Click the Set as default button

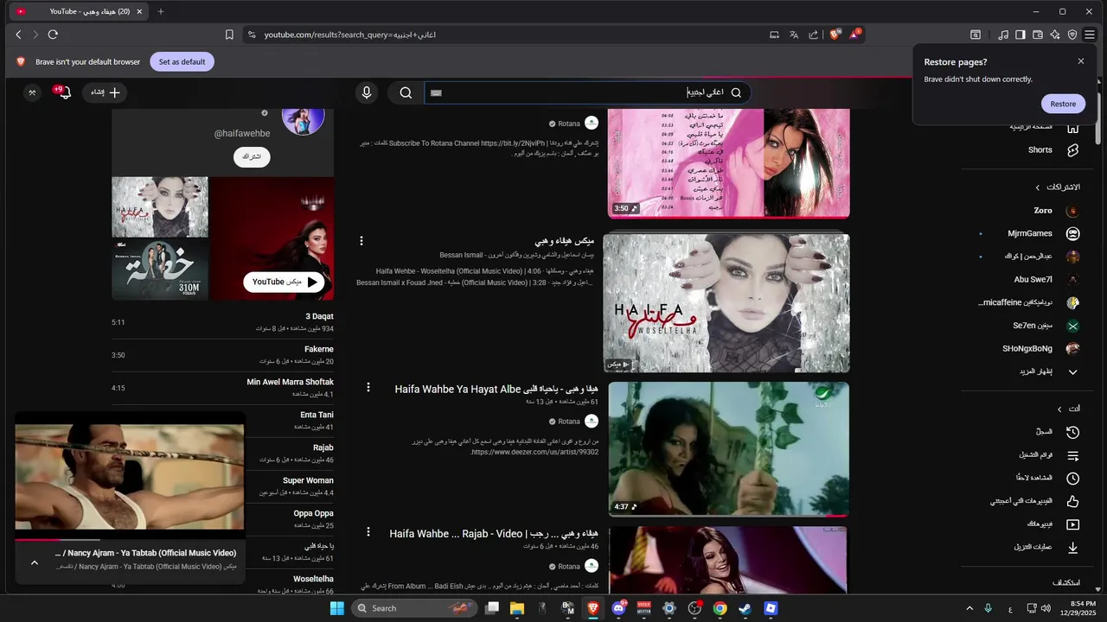(x=182, y=62)
